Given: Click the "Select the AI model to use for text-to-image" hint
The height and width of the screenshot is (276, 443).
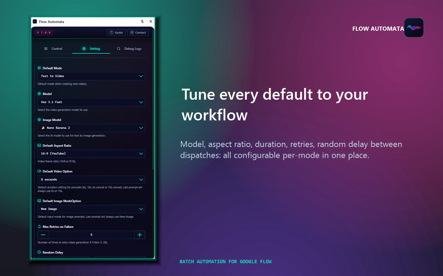Looking at the screenshot, I should click(x=72, y=136).
